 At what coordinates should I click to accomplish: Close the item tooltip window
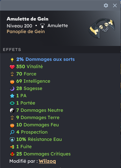[115, 5]
